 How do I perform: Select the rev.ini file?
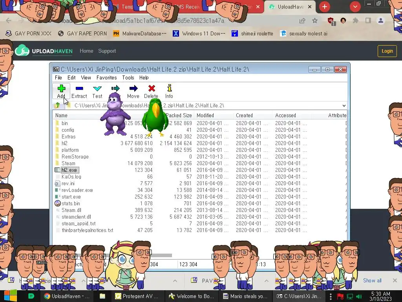(68, 183)
